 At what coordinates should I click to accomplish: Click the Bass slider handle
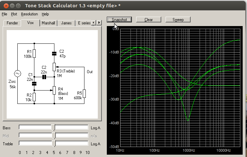pyautogui.click(x=53, y=127)
